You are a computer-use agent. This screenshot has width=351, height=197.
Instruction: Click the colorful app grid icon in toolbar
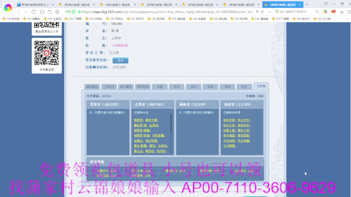tap(325, 12)
